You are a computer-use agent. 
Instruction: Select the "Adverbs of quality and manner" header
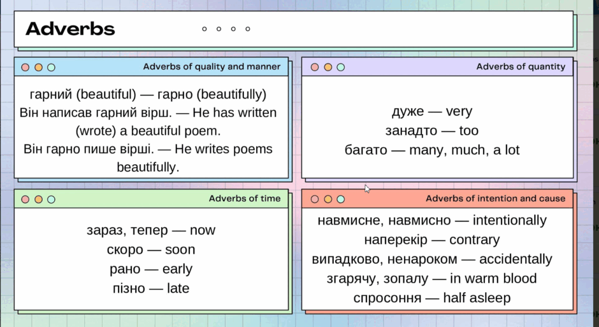click(212, 66)
